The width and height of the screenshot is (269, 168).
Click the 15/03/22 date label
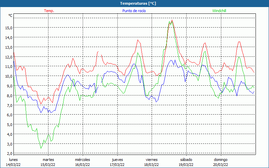48,165
